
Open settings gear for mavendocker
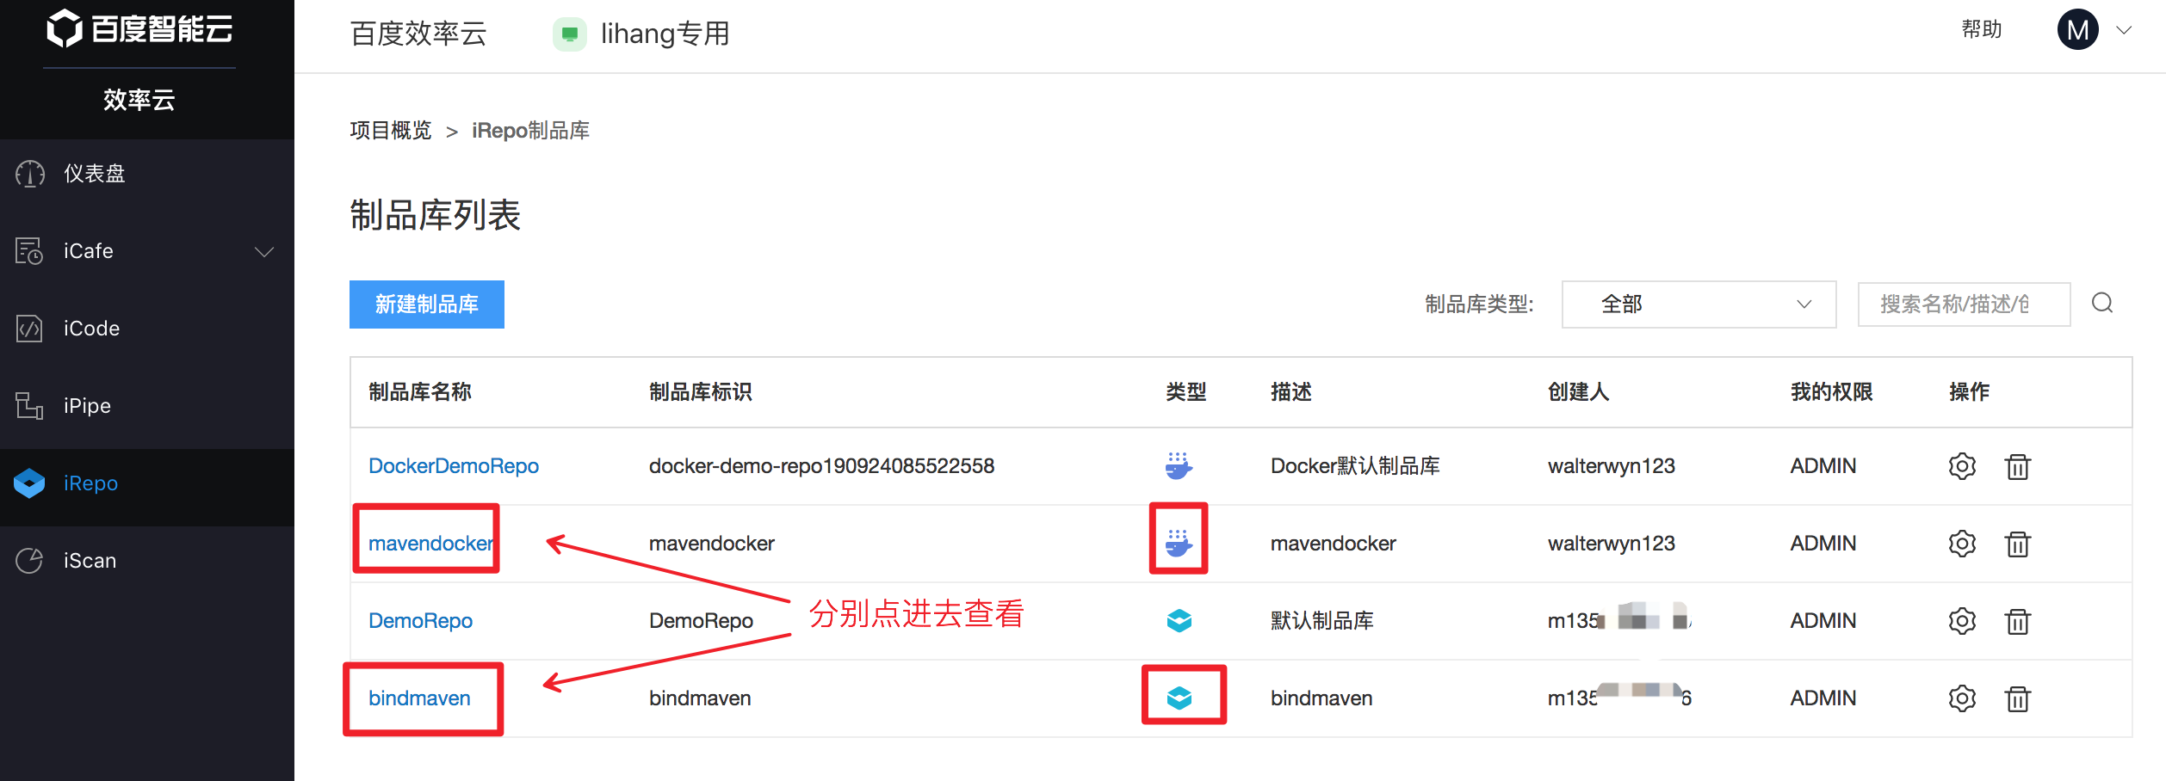(x=1962, y=544)
